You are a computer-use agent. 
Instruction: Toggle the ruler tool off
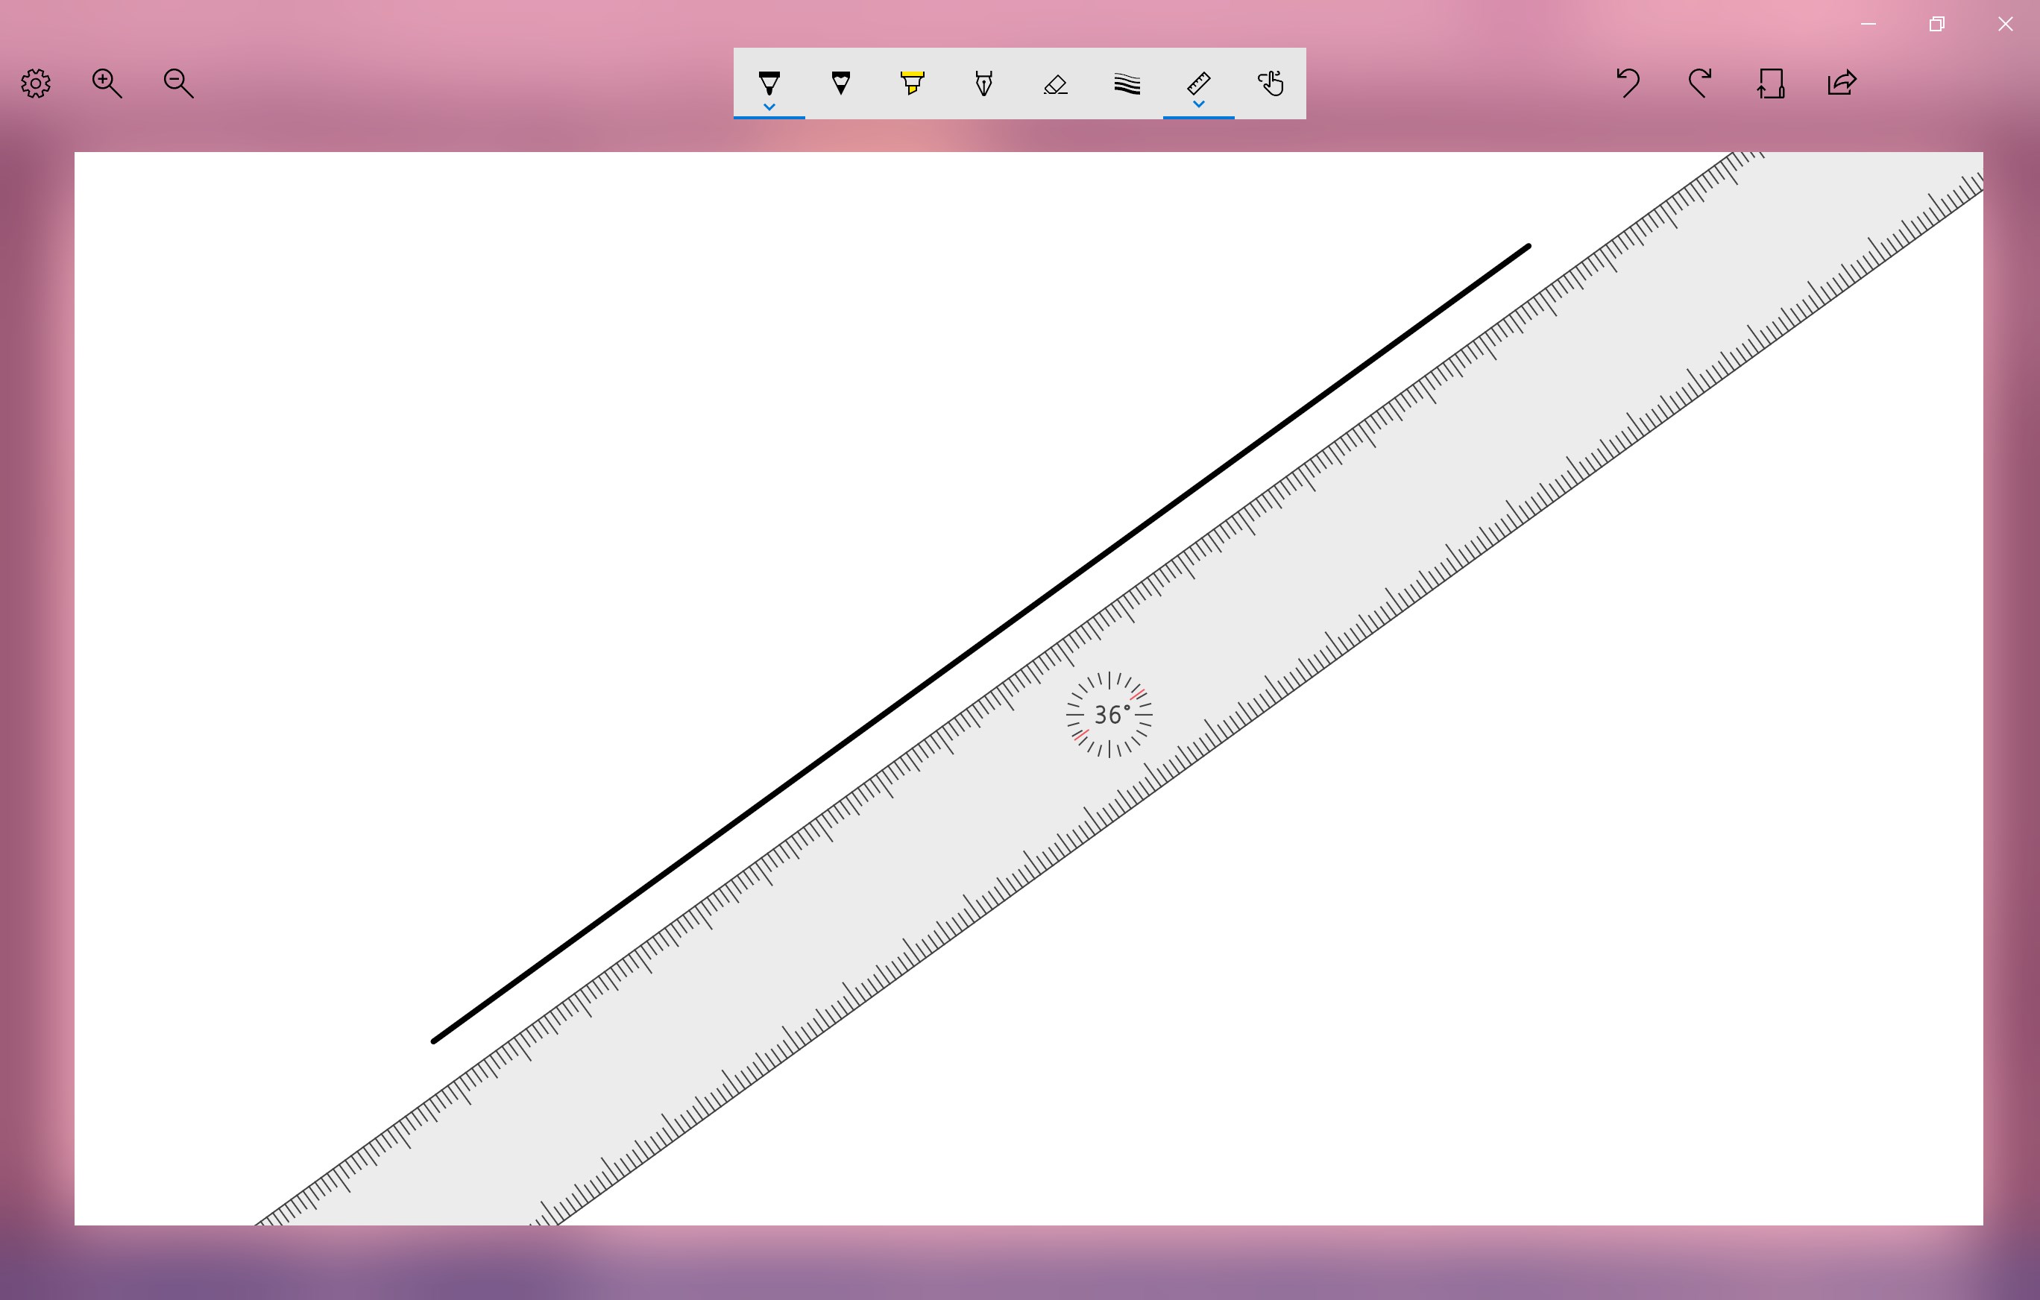(1198, 81)
